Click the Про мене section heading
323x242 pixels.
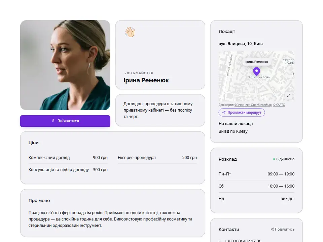point(39,201)
